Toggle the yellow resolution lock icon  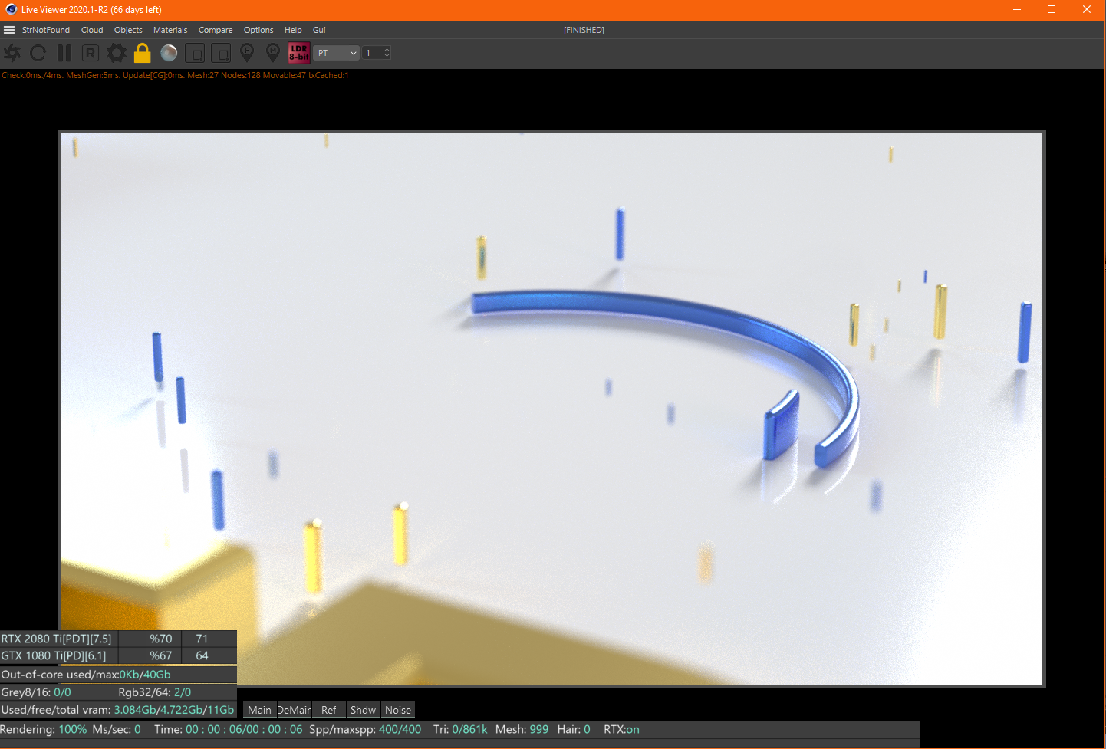coord(143,53)
